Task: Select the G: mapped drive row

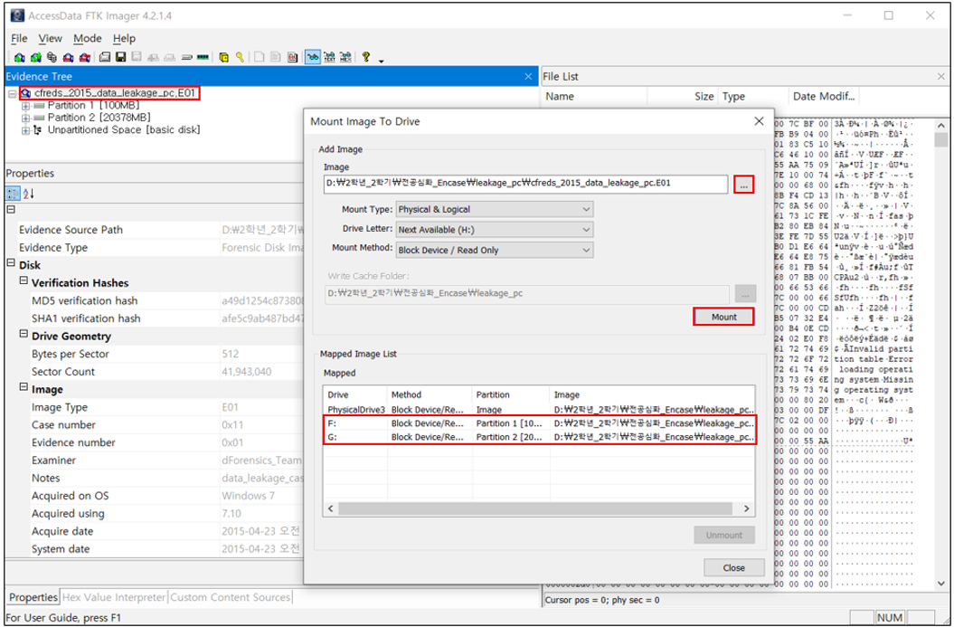Action: click(539, 437)
